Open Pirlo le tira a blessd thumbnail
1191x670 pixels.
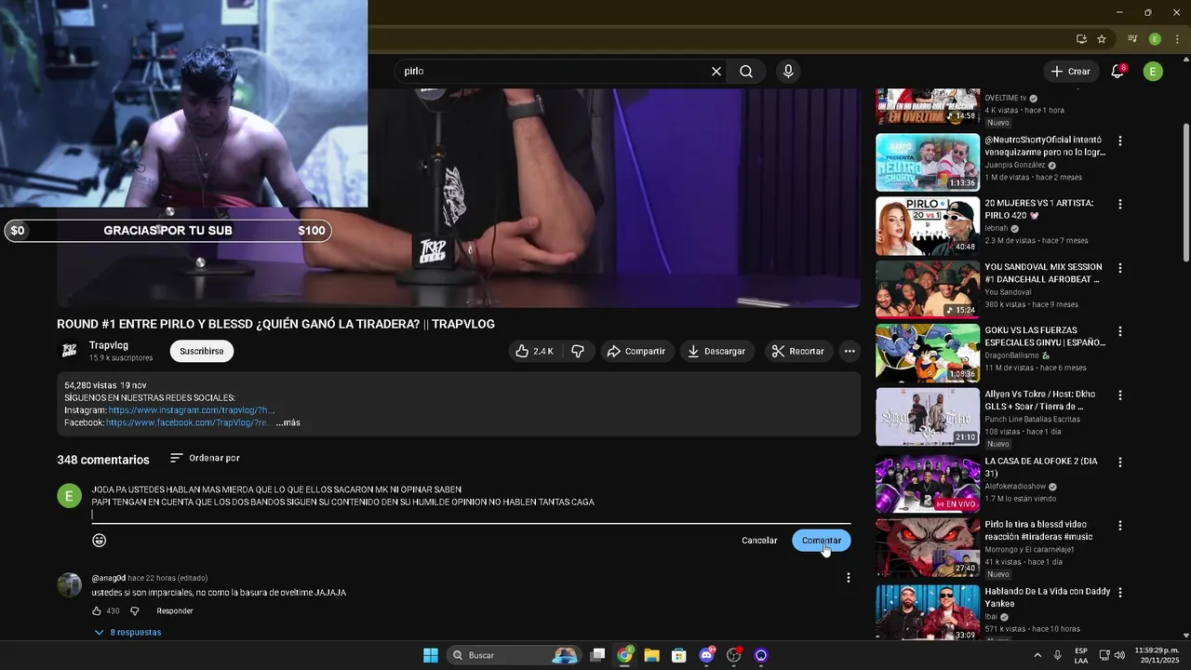click(928, 547)
